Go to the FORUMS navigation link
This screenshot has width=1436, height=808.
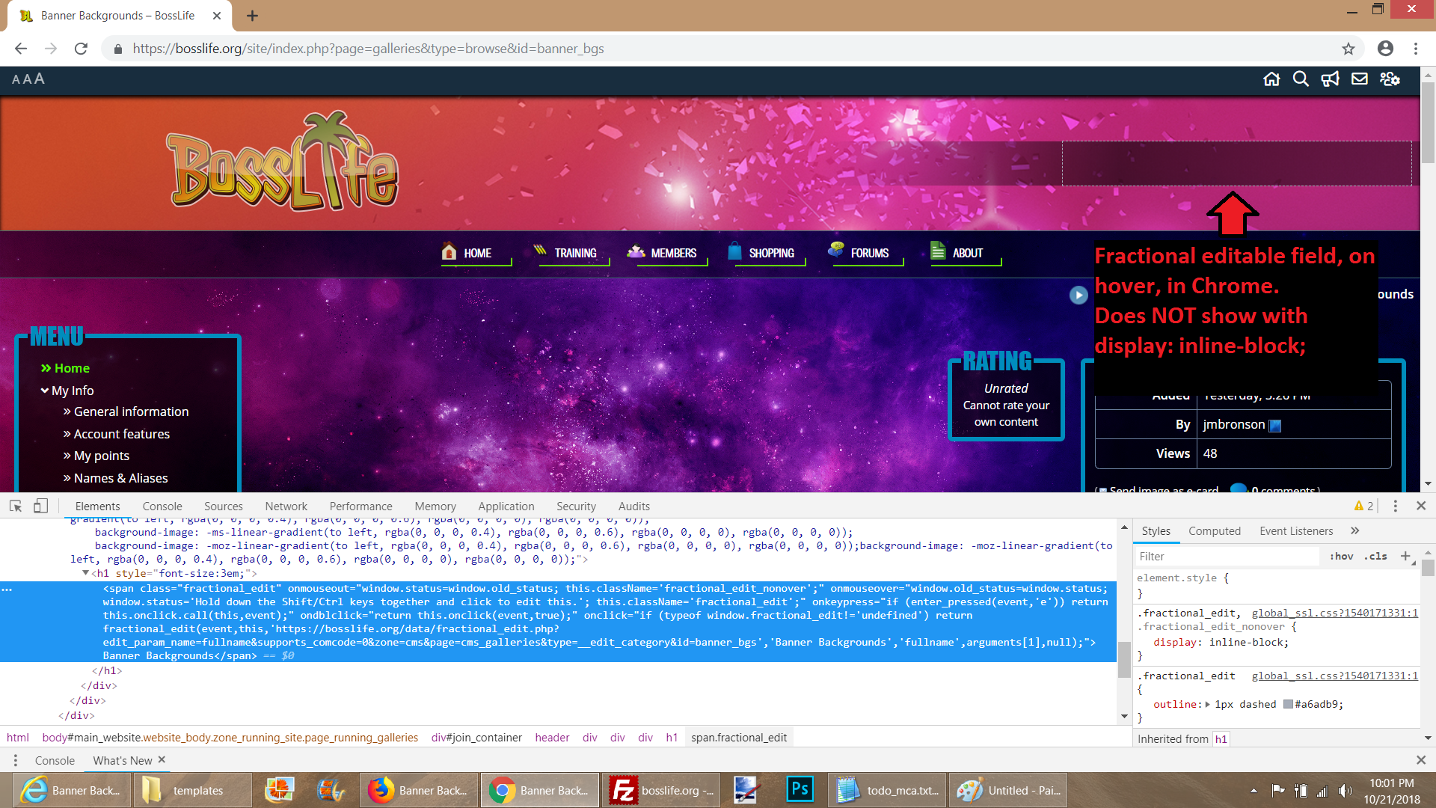[869, 253]
